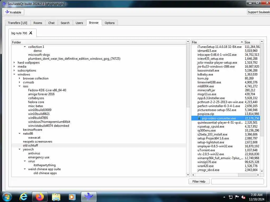Expand the cvmusb folder
Viewport: 270px width, 202px height.
tap(20, 82)
